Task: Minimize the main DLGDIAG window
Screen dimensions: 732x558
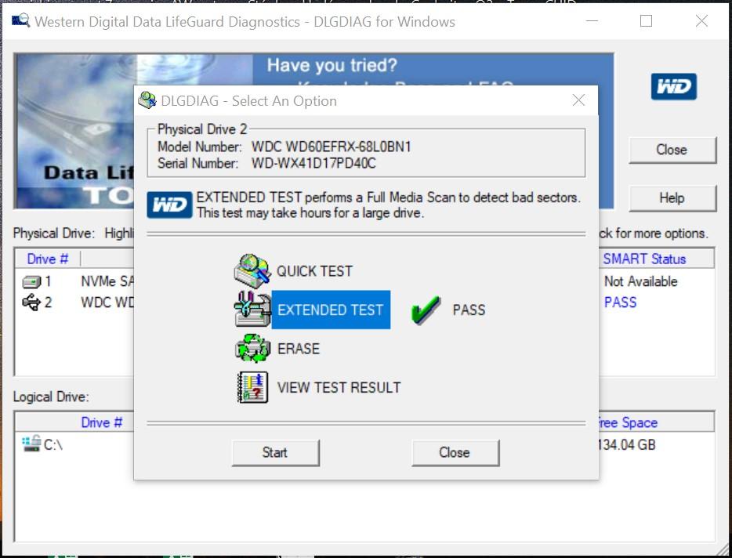Action: (x=592, y=21)
